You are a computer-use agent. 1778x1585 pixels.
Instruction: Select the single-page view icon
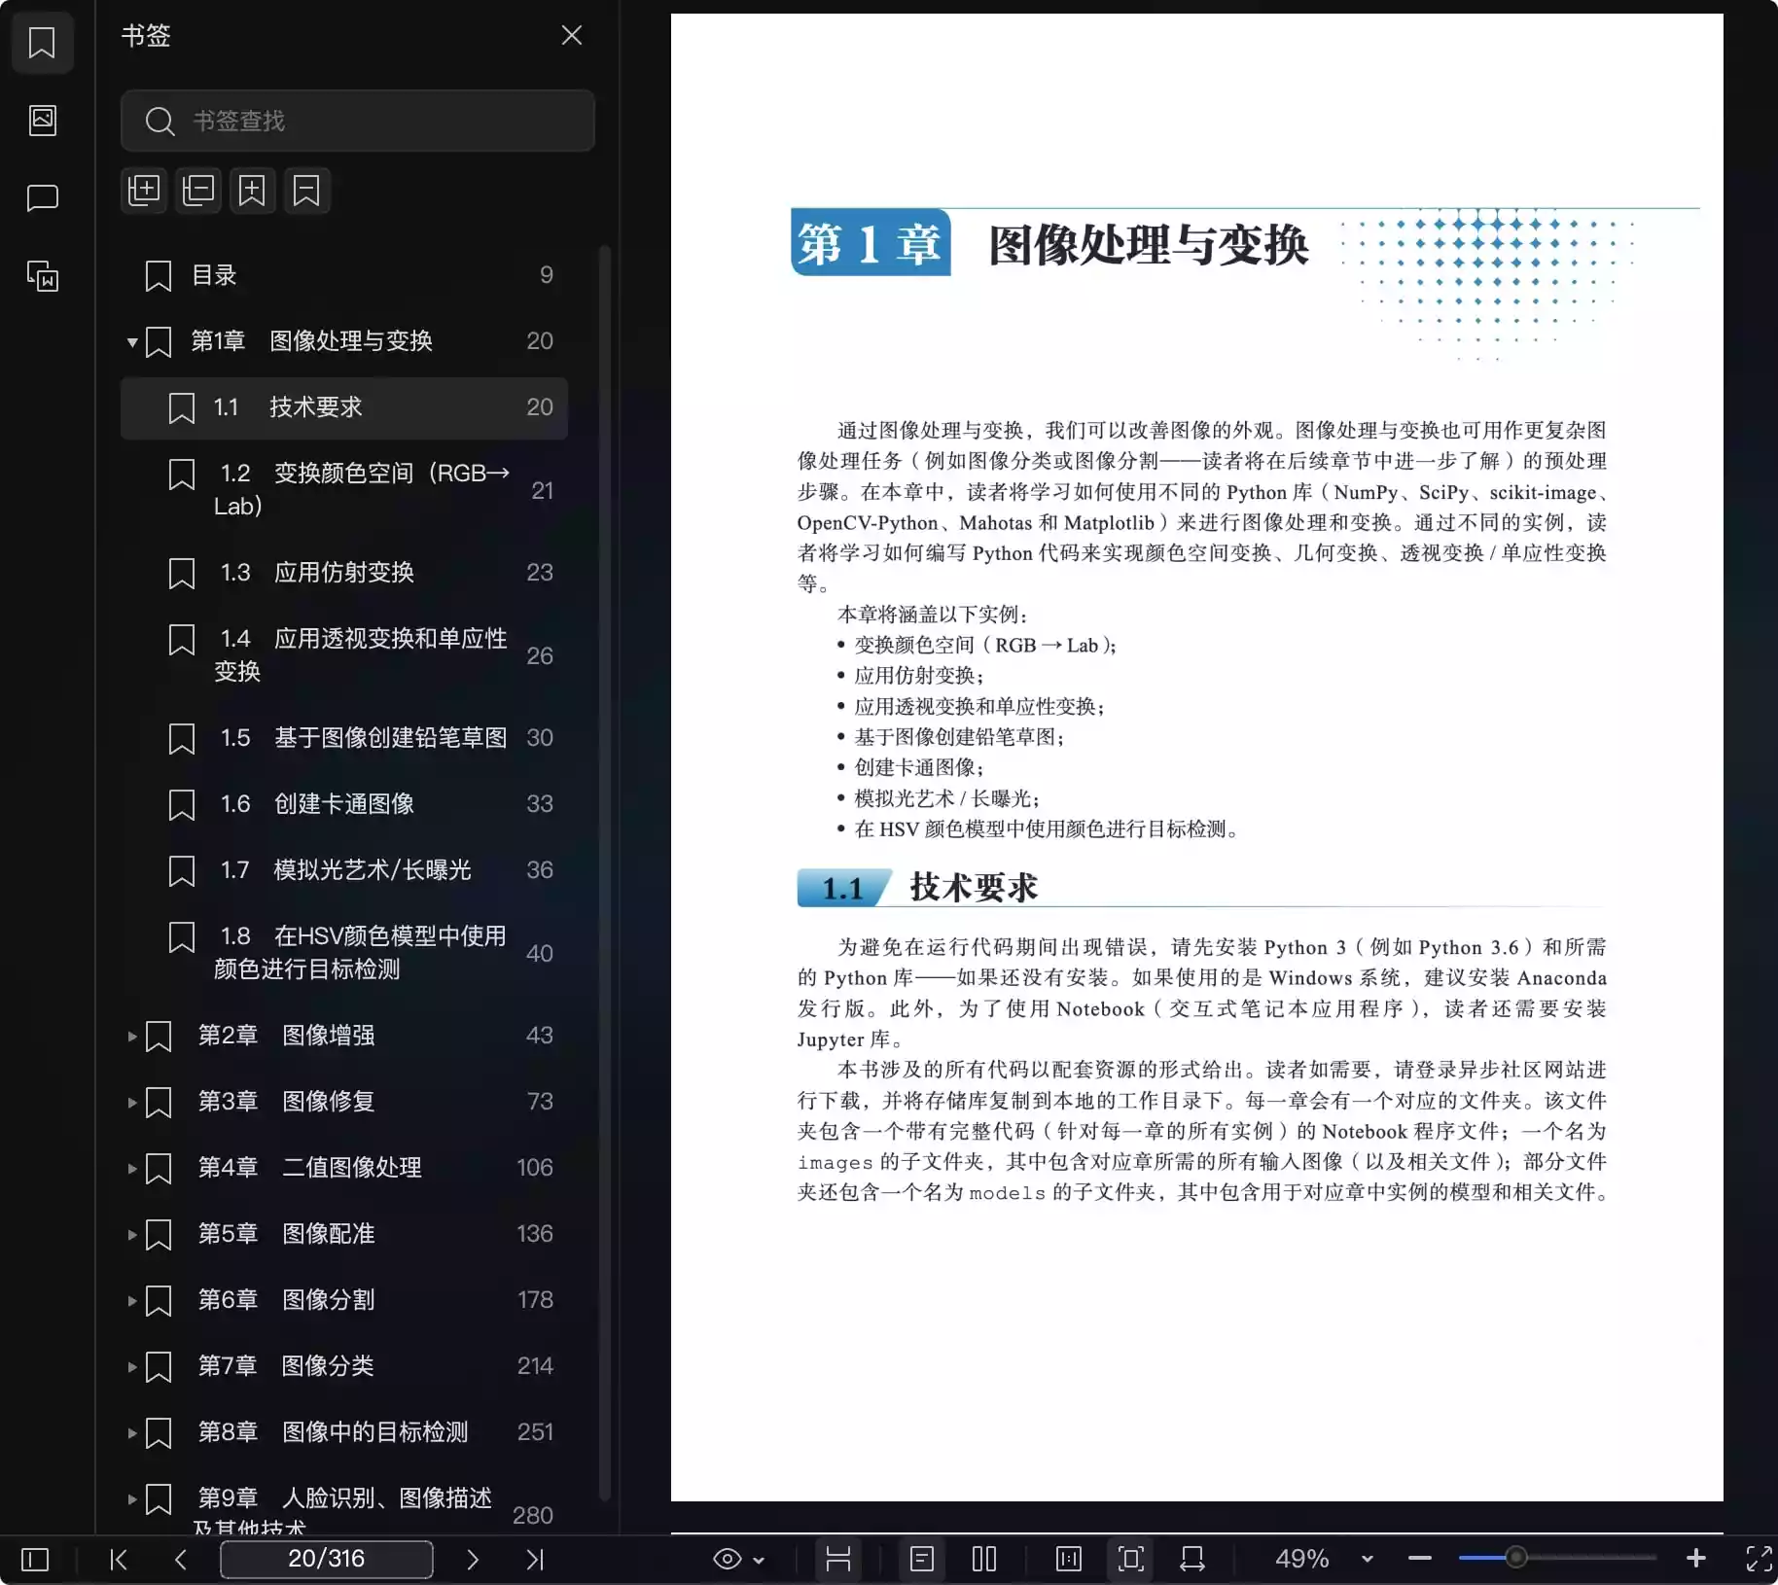pos(922,1559)
